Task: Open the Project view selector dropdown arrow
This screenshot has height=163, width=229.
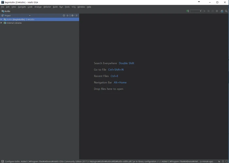Action: (30, 16)
